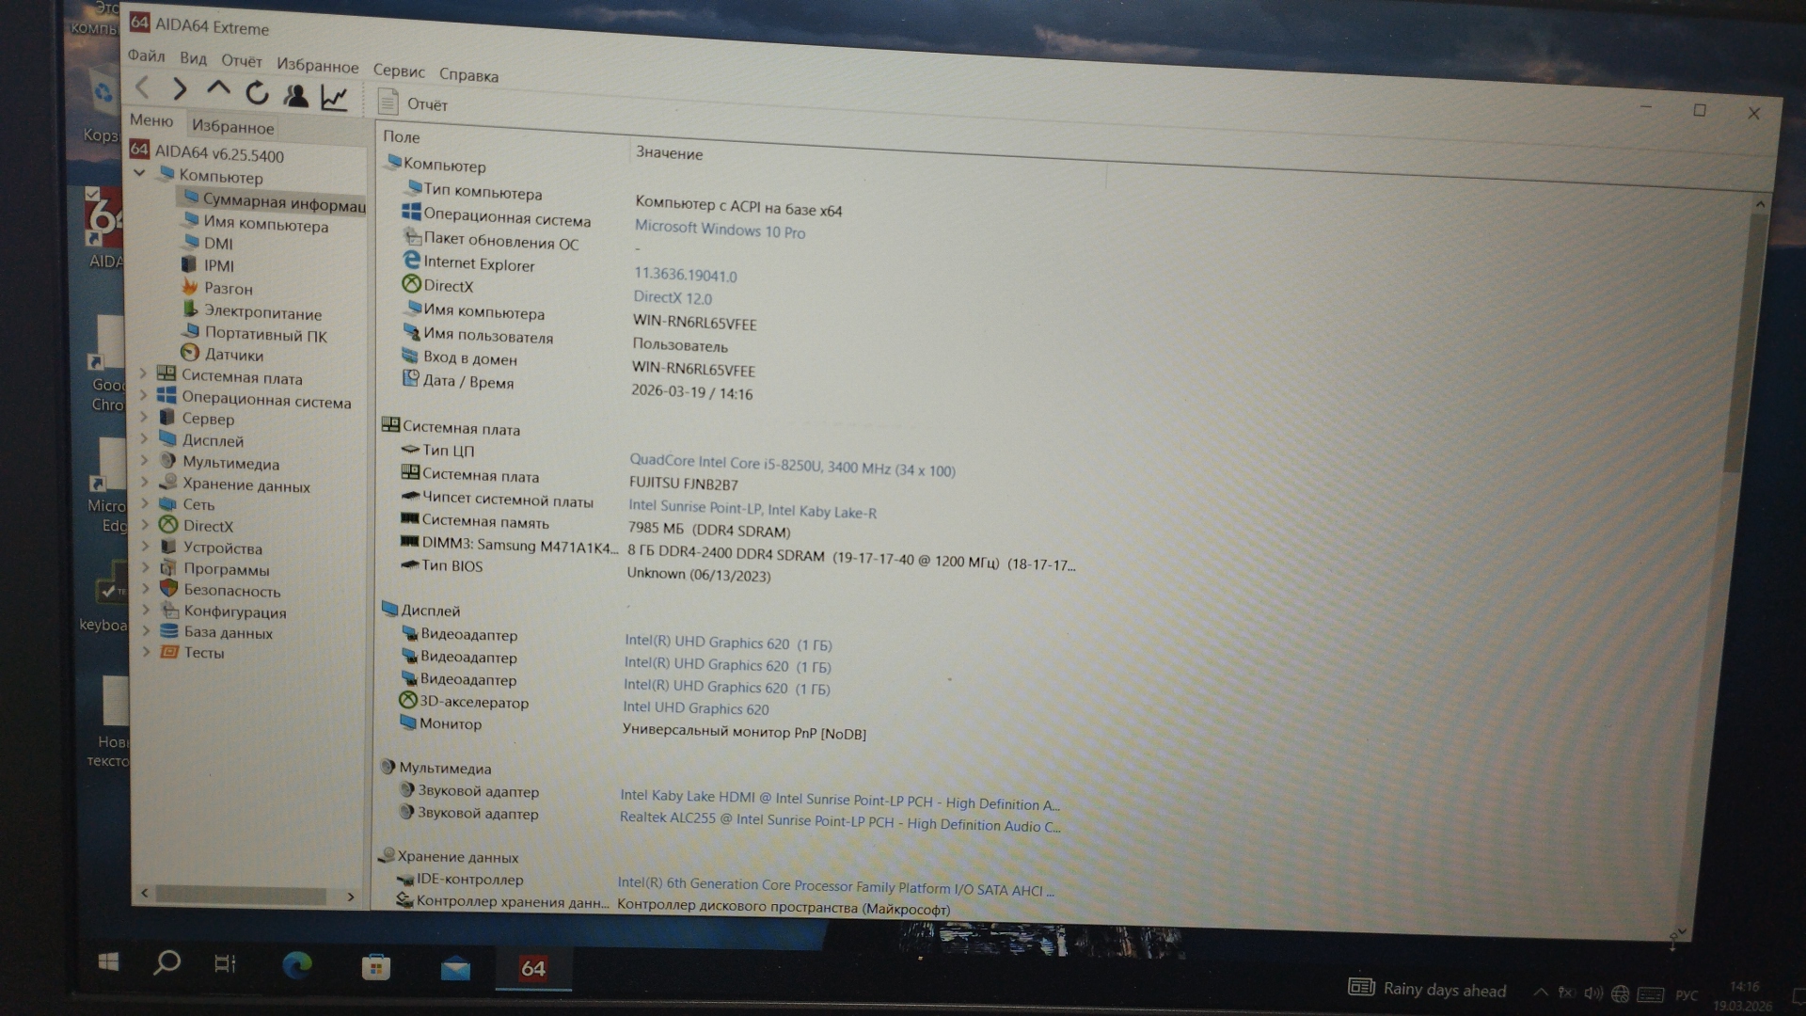Open the graph chart toolbar icon

(334, 97)
